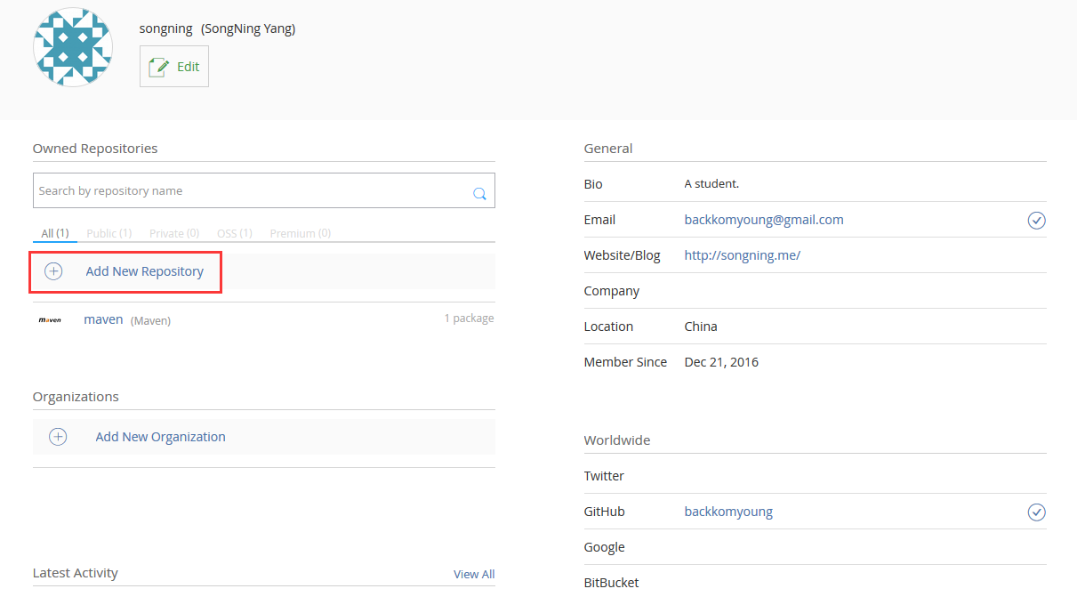Select the All (1) repositories tab

point(55,233)
